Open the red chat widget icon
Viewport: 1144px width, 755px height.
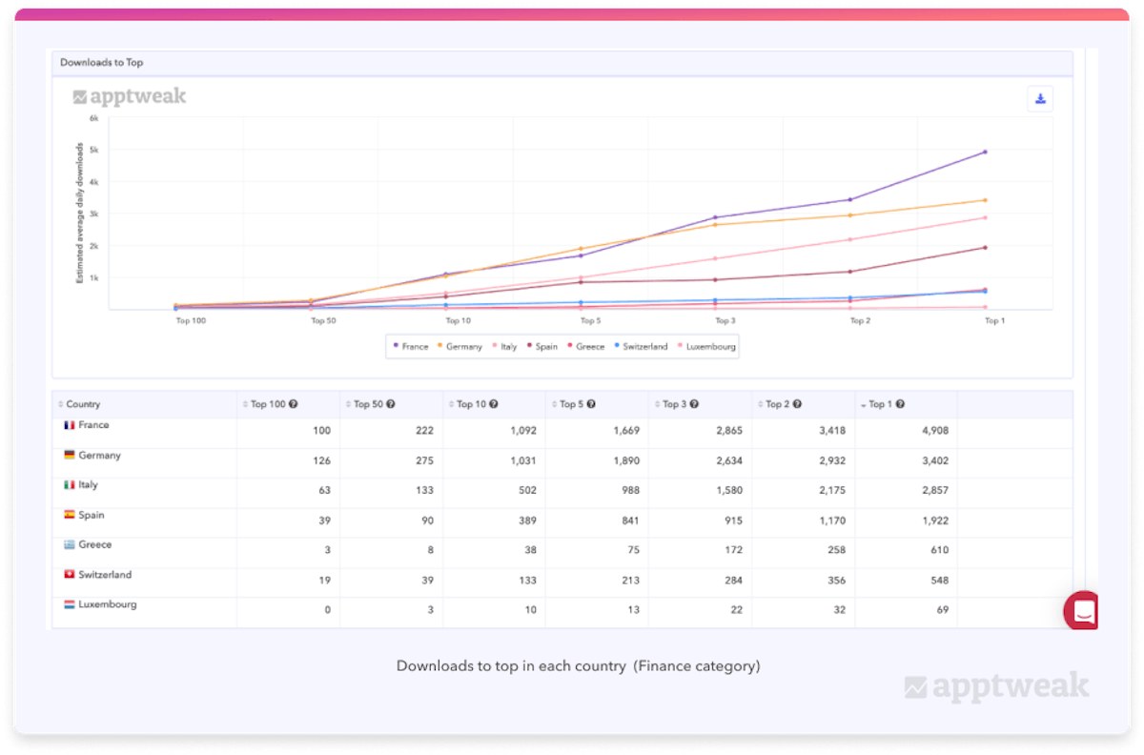tap(1082, 610)
